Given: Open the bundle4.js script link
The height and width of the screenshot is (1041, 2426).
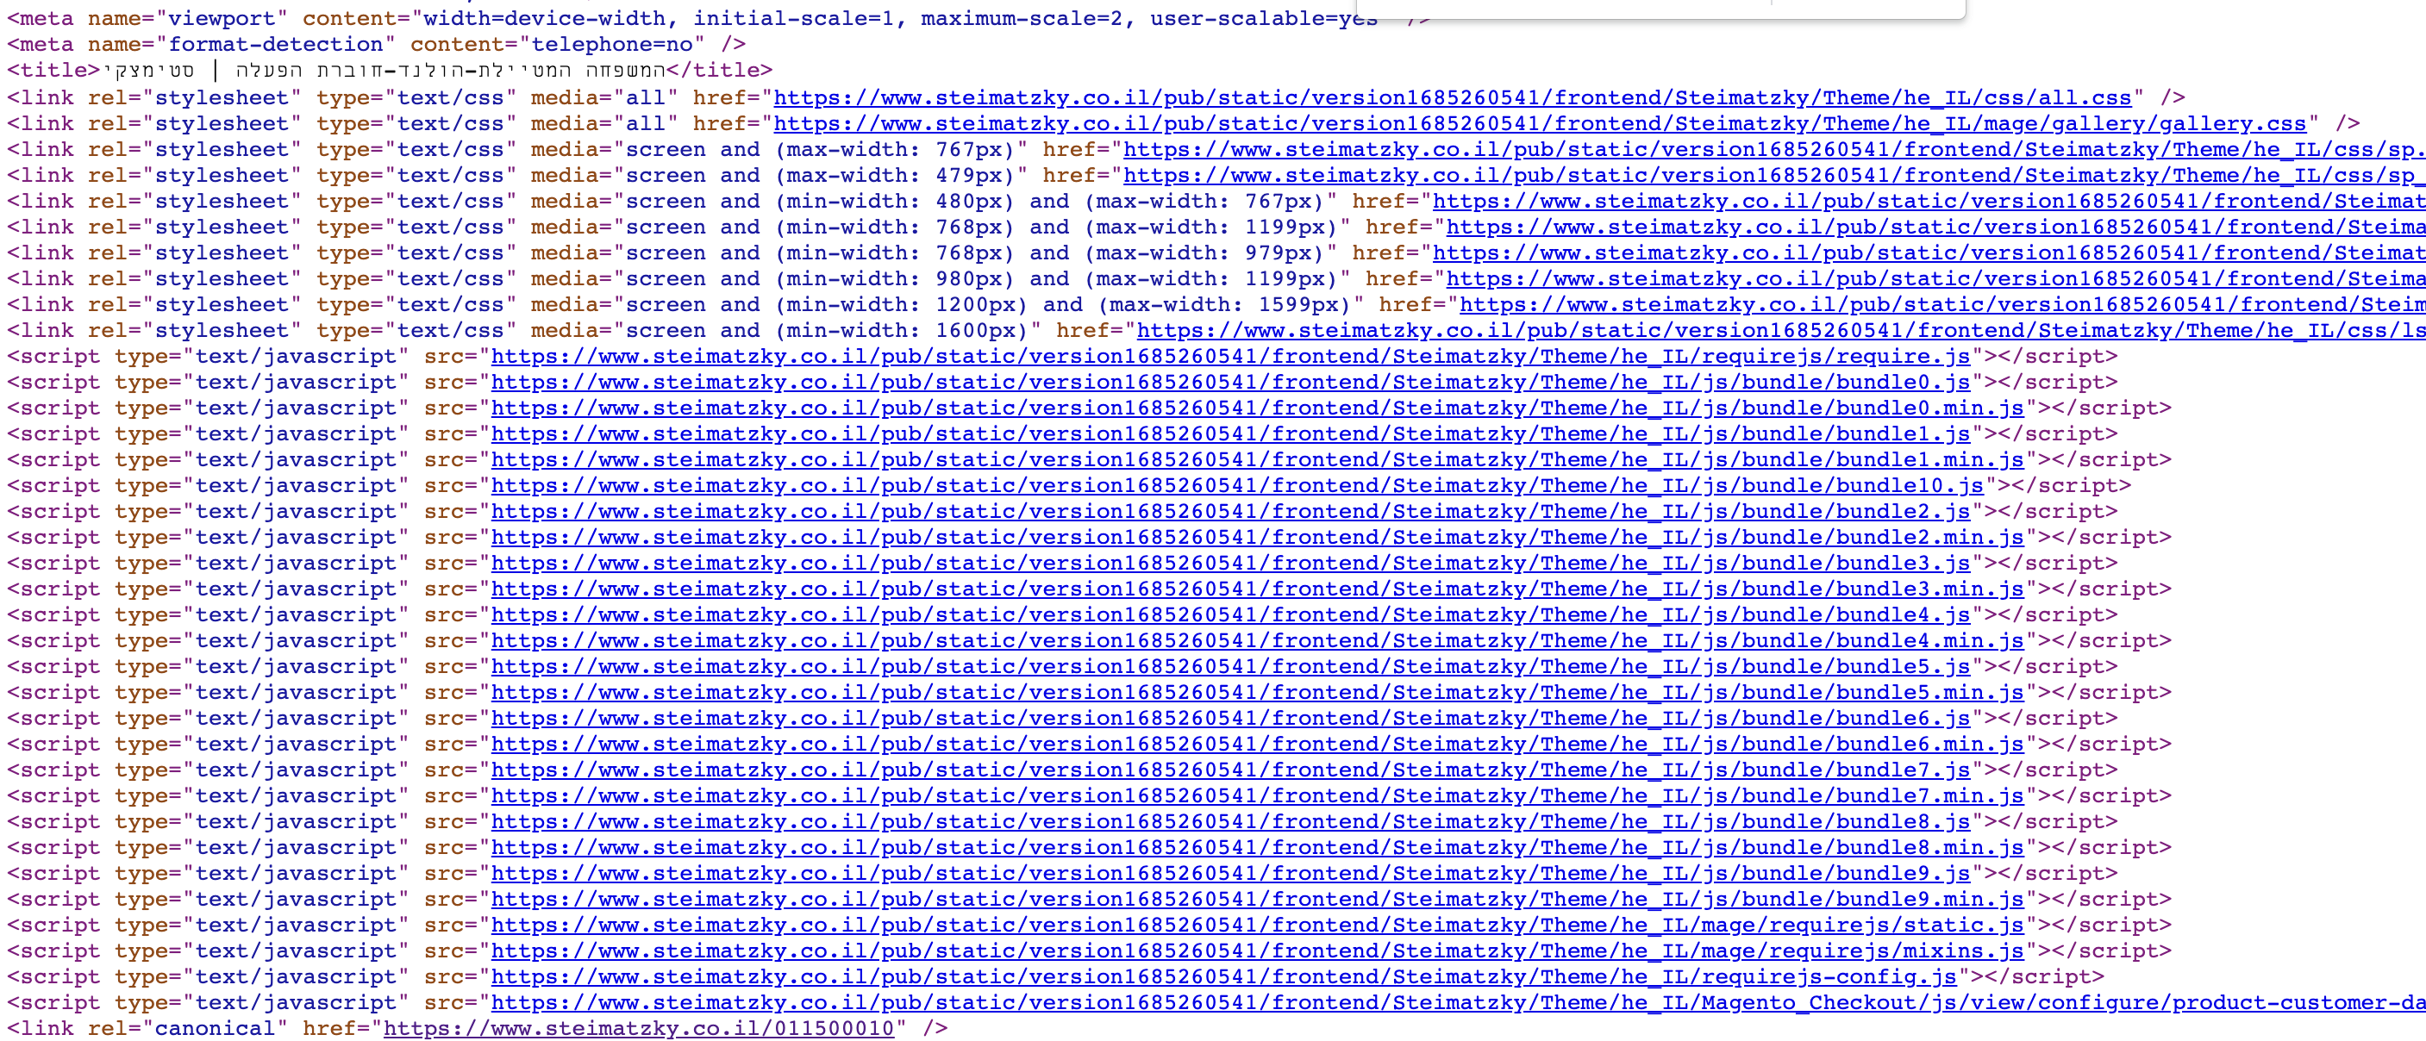Looking at the screenshot, I should click(x=1230, y=615).
